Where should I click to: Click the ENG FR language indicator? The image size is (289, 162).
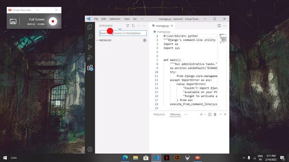[260, 158]
